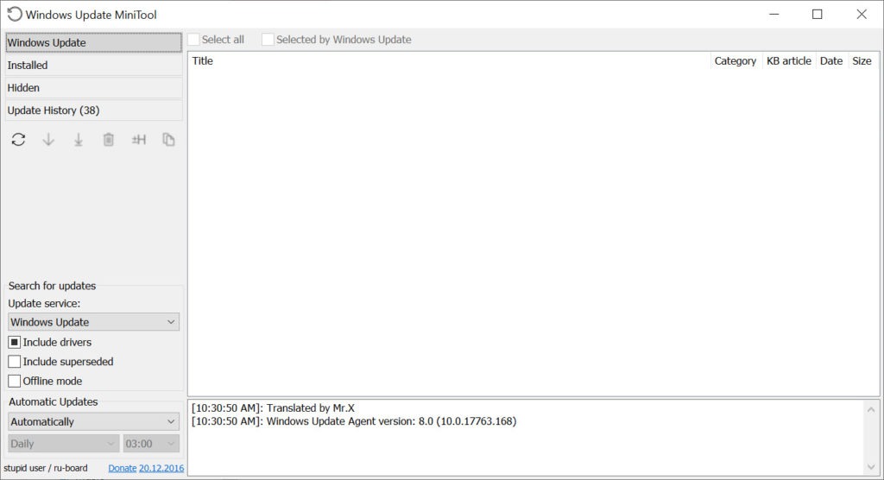Sort by the KB article column header
The image size is (884, 480).
click(789, 61)
